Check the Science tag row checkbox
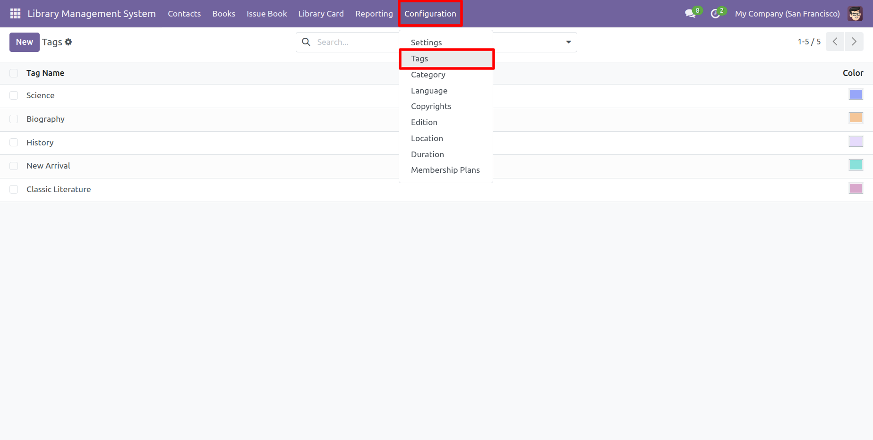 click(14, 95)
